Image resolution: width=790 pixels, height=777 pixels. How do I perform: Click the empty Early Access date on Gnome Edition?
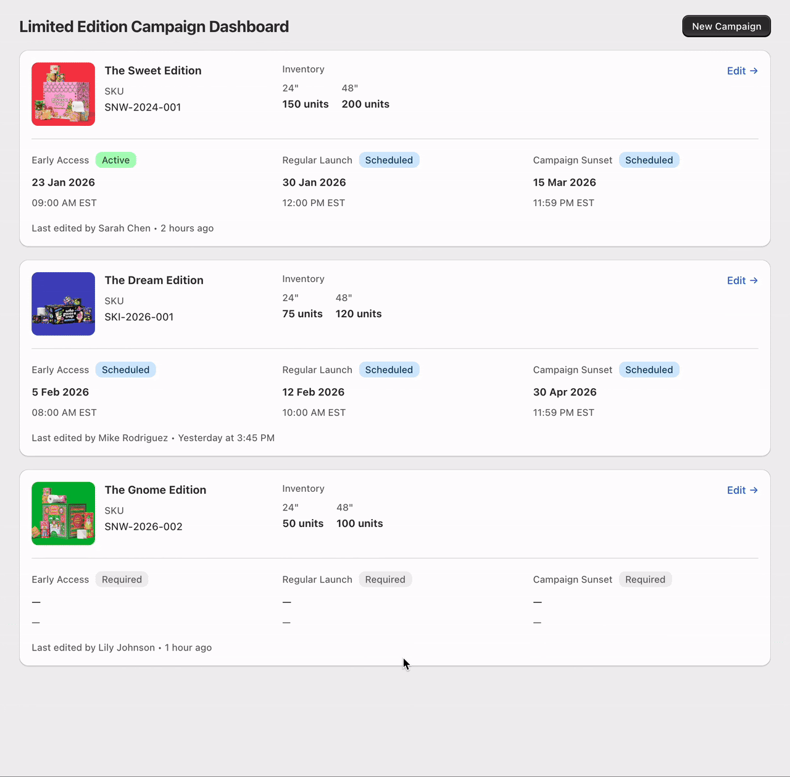(x=36, y=602)
